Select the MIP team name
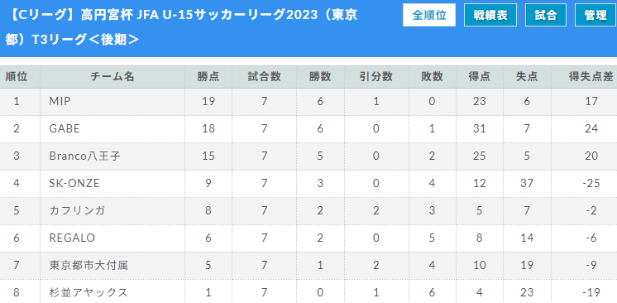Image resolution: width=617 pixels, height=303 pixels. point(60,101)
